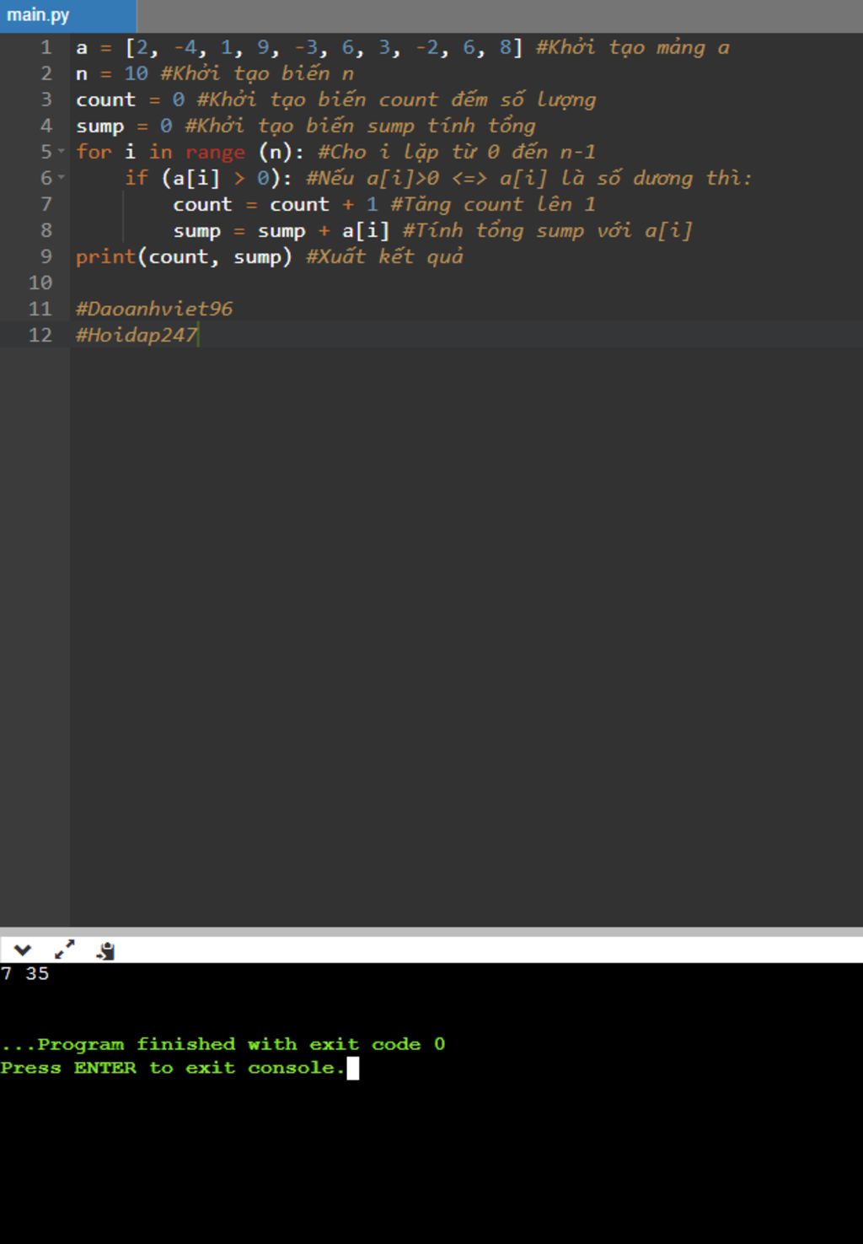Click comment '#Xuất kết quả'
The height and width of the screenshot is (1244, 863).
point(384,257)
